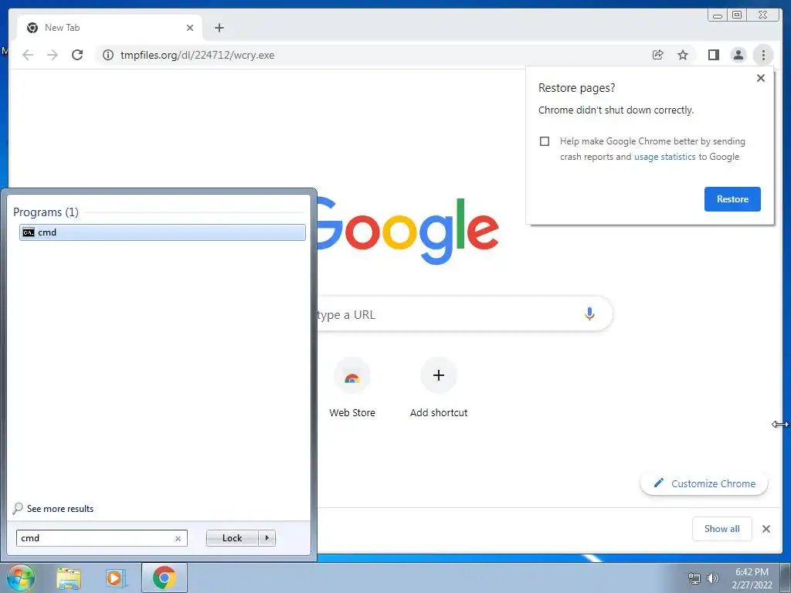The image size is (791, 593).
Task: Reload the page with the refresh icon
Action: tap(77, 55)
